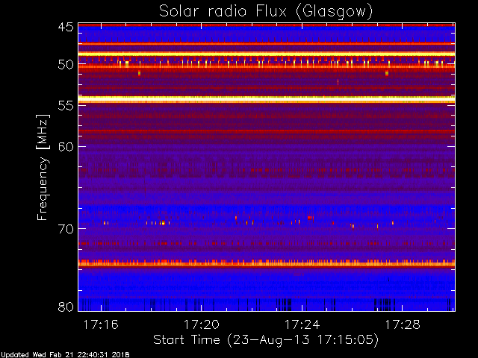
Task: Click the 17:24 time axis label
Action: click(x=302, y=325)
